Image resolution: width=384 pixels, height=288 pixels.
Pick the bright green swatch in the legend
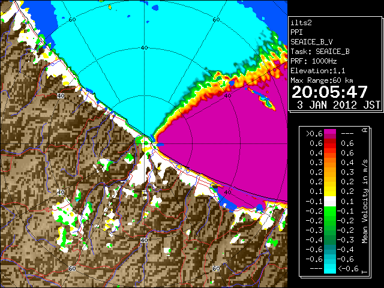[x=330, y=211]
